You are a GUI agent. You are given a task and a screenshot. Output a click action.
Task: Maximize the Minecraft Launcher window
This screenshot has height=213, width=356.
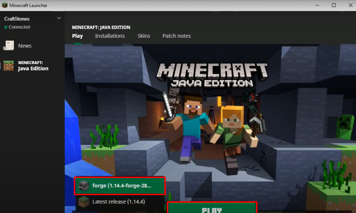(x=334, y=5)
